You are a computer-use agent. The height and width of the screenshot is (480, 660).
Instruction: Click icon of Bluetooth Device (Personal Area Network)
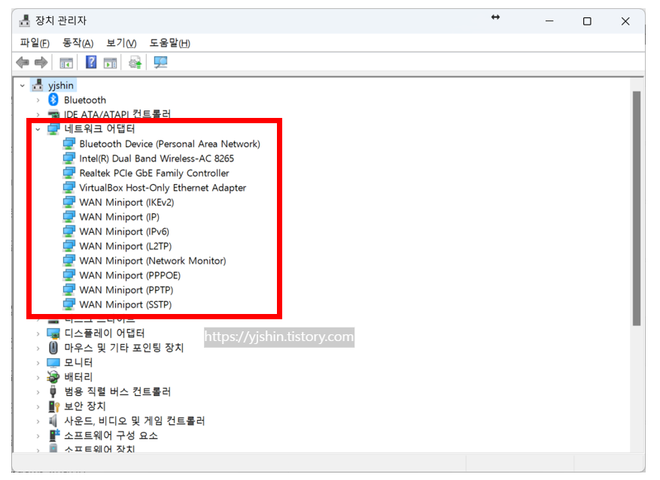[68, 143]
